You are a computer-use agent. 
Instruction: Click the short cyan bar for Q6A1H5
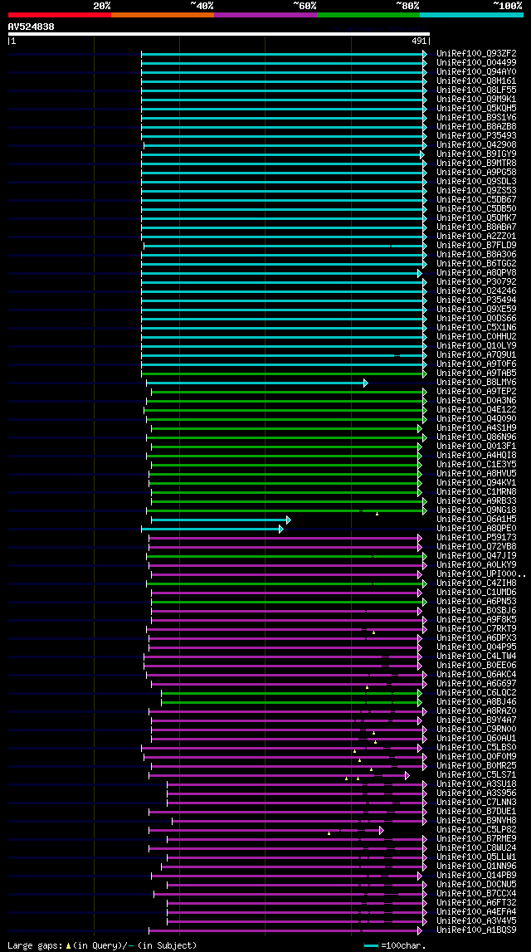[221, 520]
